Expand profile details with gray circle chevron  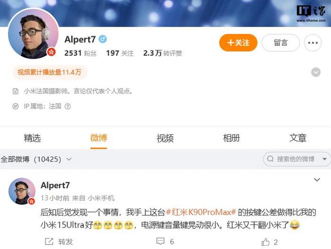316,72
